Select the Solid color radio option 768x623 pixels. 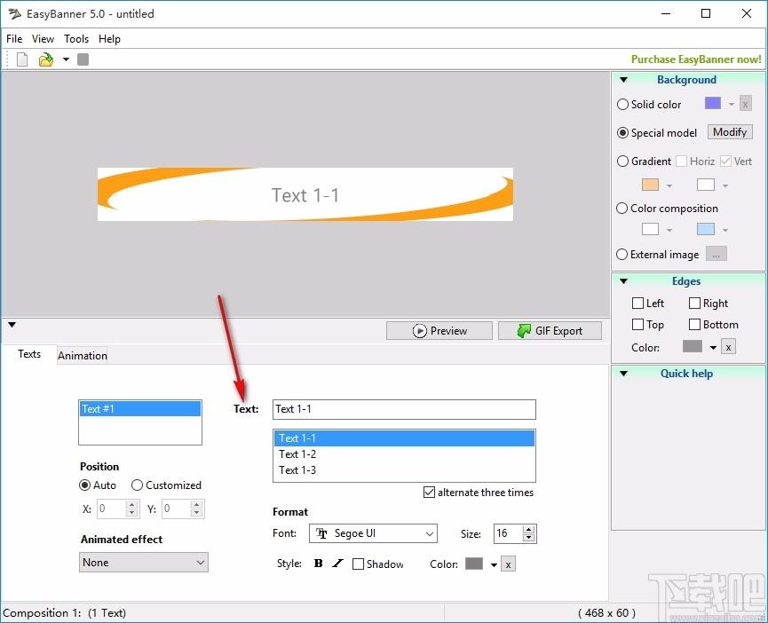tap(622, 104)
